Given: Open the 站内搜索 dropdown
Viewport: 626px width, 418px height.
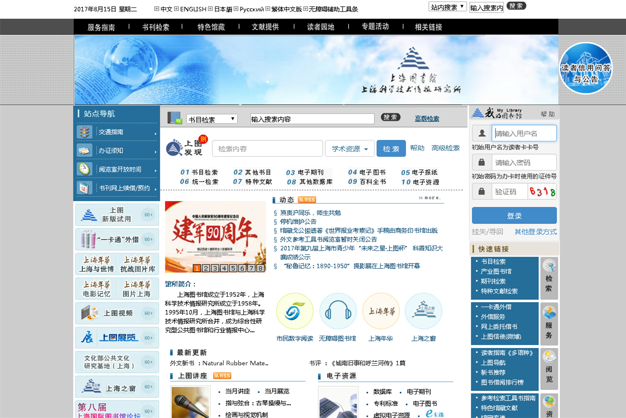Looking at the screenshot, I should click(448, 7).
